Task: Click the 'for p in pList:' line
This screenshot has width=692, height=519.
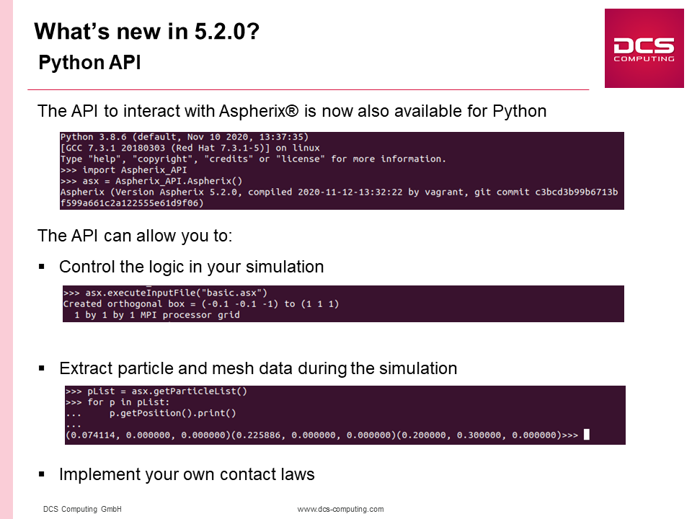Action: coord(117,402)
